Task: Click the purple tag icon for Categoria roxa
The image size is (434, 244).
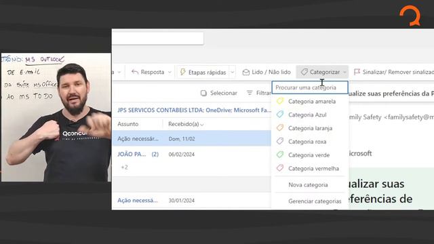Action: click(280, 141)
